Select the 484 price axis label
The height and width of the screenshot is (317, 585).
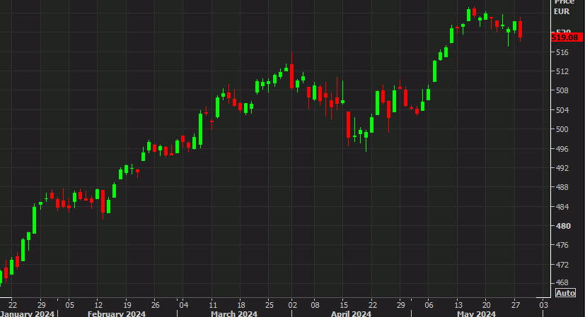click(562, 207)
